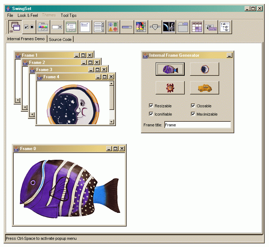Open the Look & Feel menu
The image size is (269, 247).
click(x=28, y=15)
